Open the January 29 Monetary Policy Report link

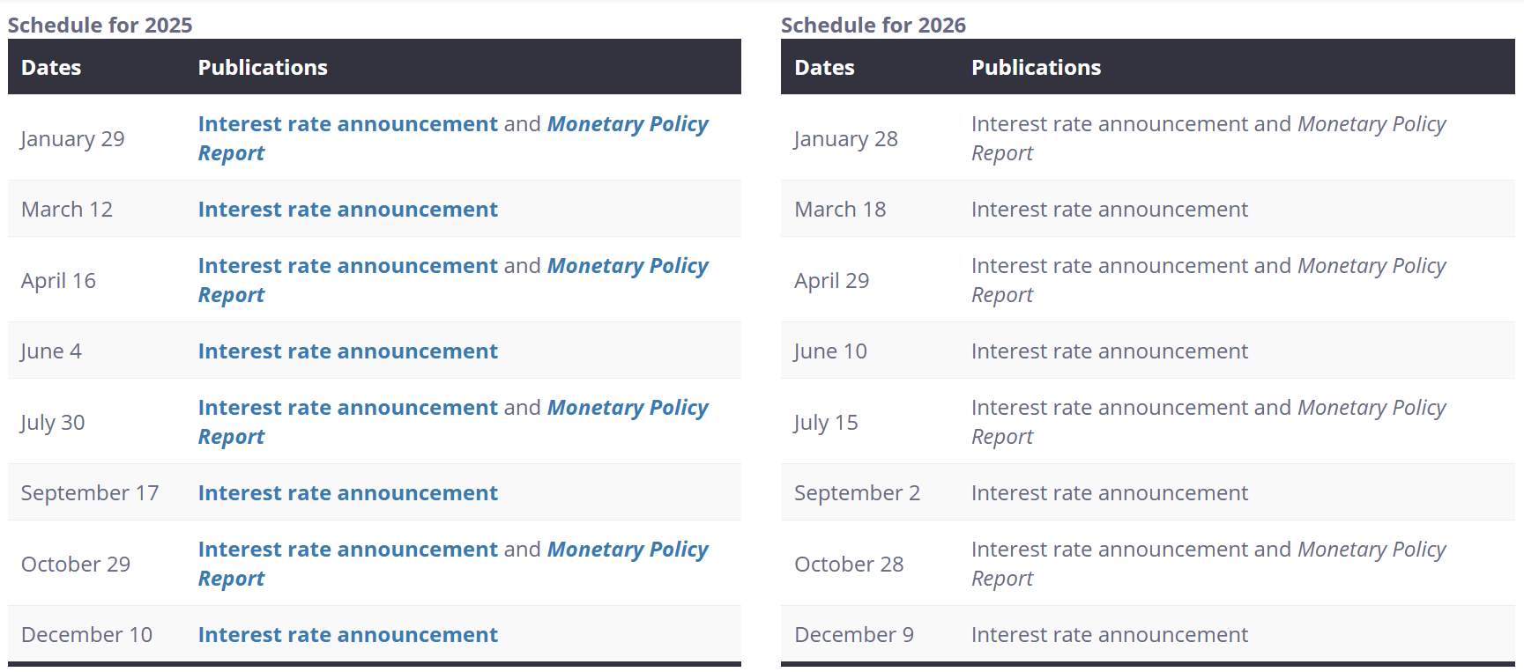click(627, 124)
